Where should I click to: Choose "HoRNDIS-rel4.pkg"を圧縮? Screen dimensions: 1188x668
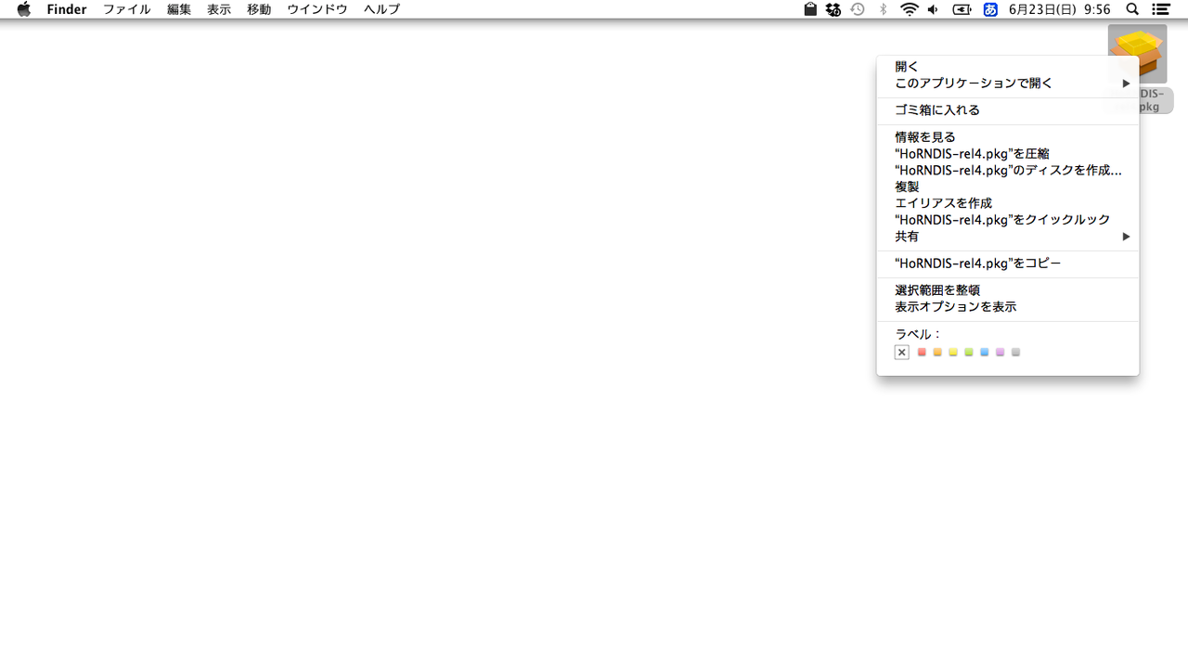[x=1008, y=154]
